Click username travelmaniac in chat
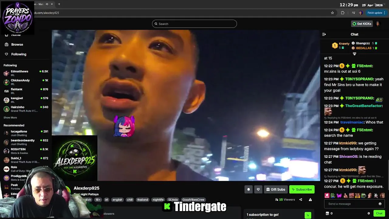Image resolution: width=389 pixels, height=219 pixels. point(352,122)
